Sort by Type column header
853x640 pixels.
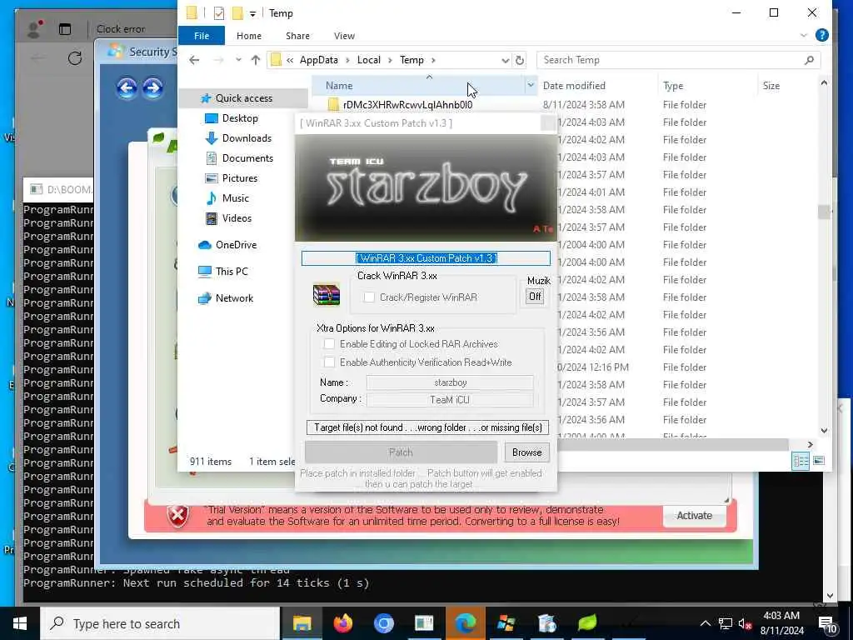pos(673,86)
